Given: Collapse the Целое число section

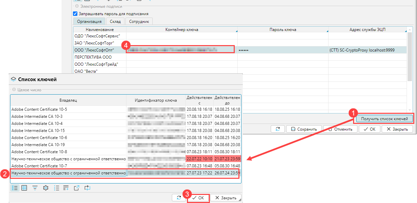Looking at the screenshot, I should (x=13, y=89).
